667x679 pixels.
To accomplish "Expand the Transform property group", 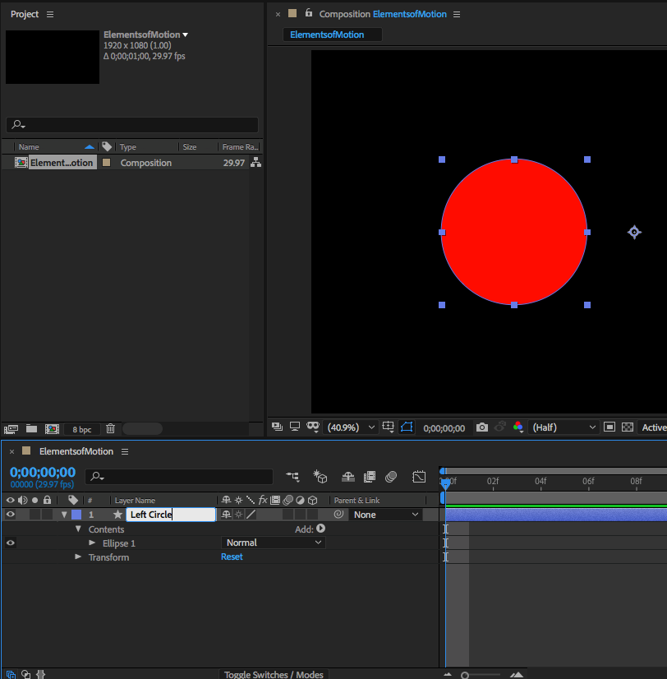I will 79,557.
